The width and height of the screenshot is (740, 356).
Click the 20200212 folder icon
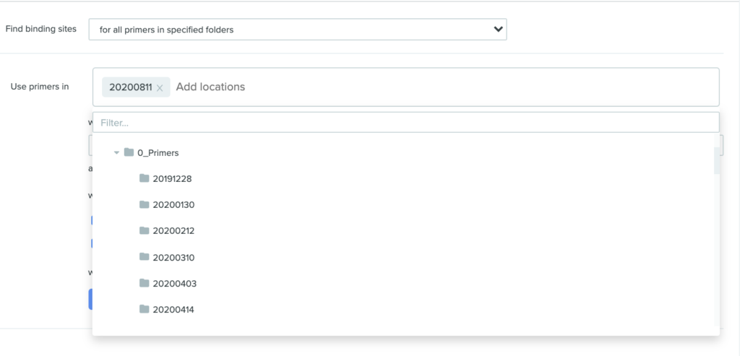point(145,230)
